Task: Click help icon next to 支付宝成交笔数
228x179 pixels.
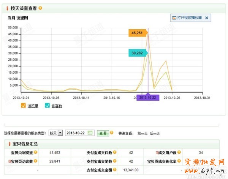Action: pos(114,161)
